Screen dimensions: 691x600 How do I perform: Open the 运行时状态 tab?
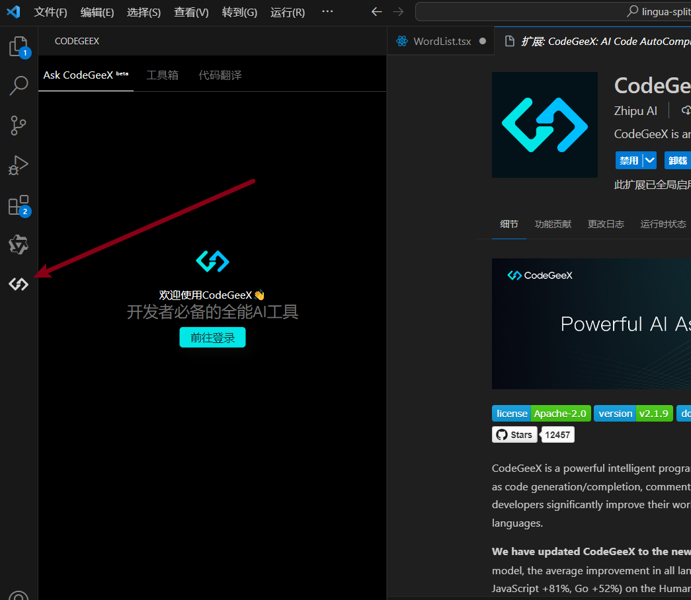tap(663, 224)
